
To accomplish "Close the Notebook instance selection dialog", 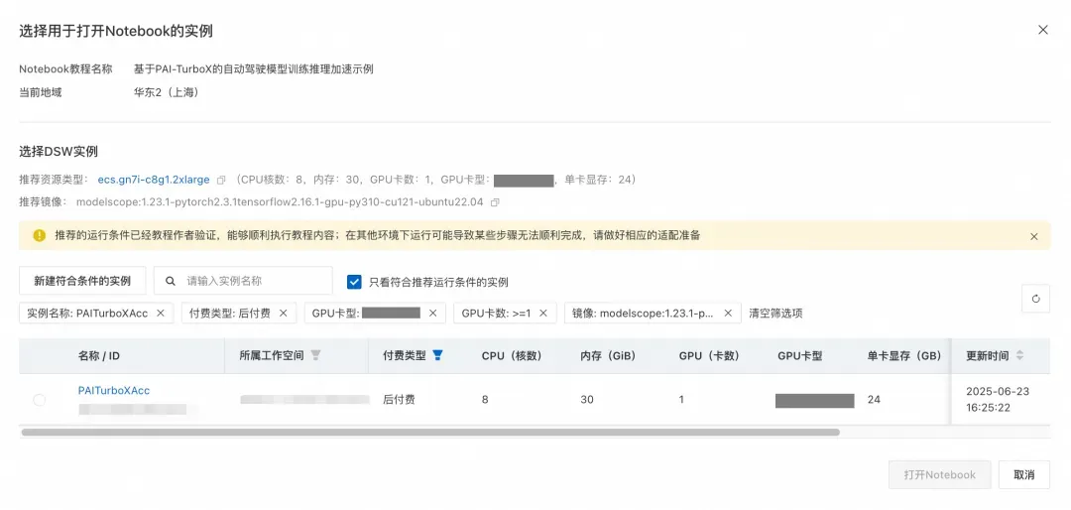I will coord(1042,30).
